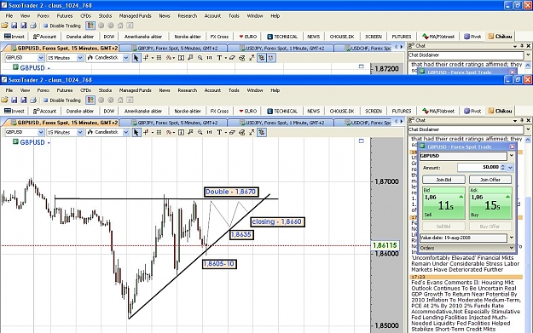The height and width of the screenshot is (333, 533).
Task: Click the eraser icon in the lower chart toolbar
Action: point(232,132)
